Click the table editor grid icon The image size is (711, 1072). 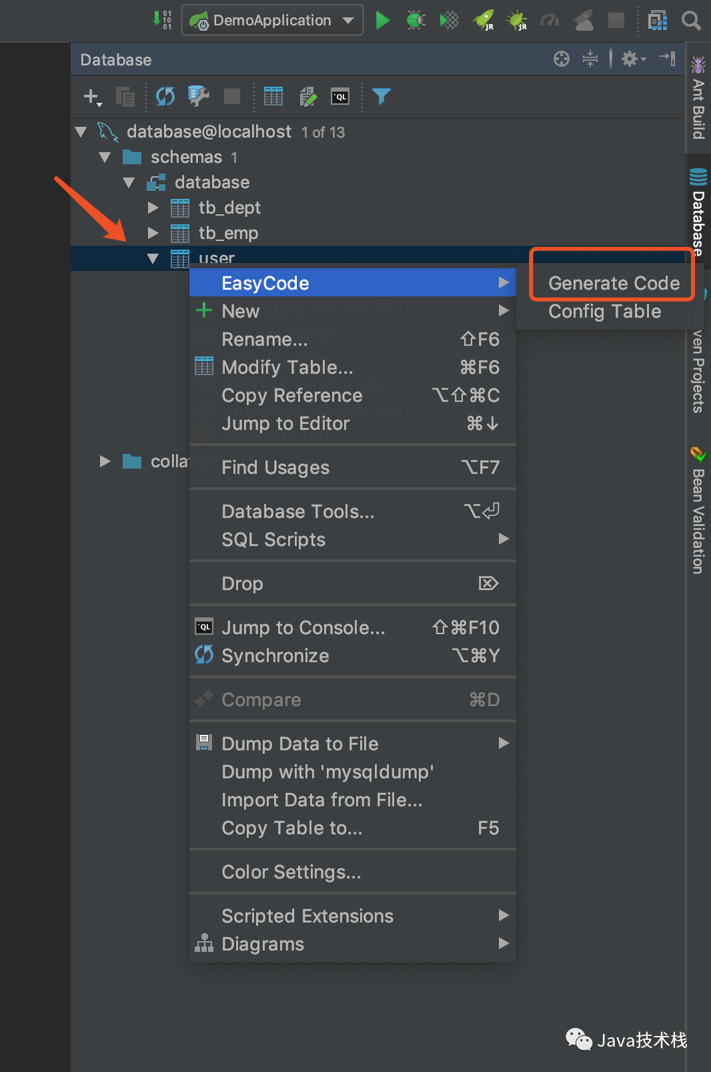[x=273, y=97]
